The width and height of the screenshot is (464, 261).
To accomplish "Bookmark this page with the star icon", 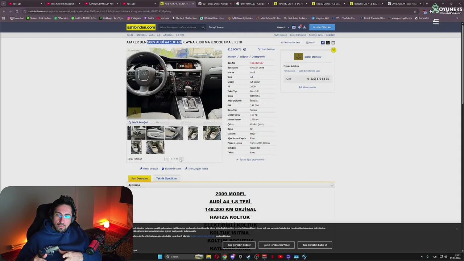I will point(415,11).
